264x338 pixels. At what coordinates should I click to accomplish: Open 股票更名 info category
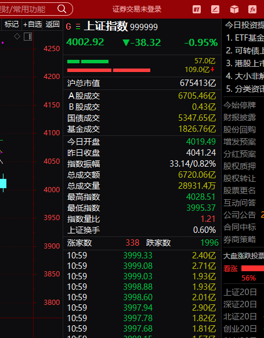click(x=240, y=190)
